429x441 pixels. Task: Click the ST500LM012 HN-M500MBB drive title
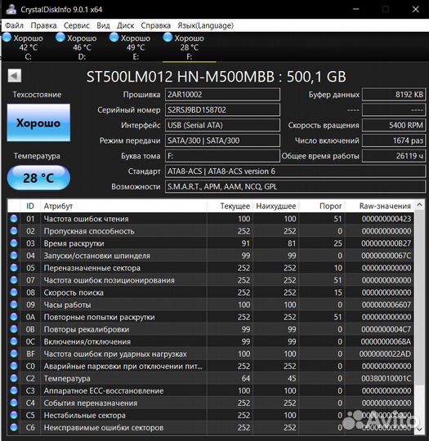(x=216, y=77)
